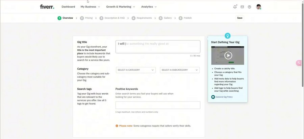Click 'Create a catchy title.' tip
This screenshot has width=304, height=139.
click(225, 69)
